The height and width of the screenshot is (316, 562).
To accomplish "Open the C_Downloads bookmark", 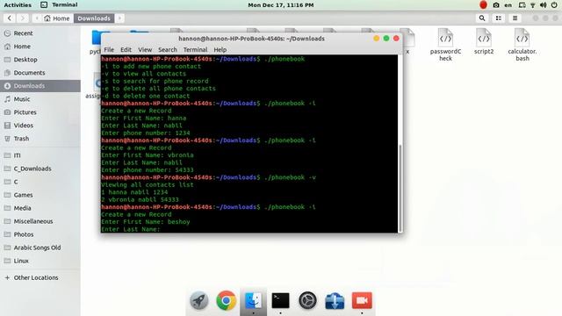I will tap(40, 169).
